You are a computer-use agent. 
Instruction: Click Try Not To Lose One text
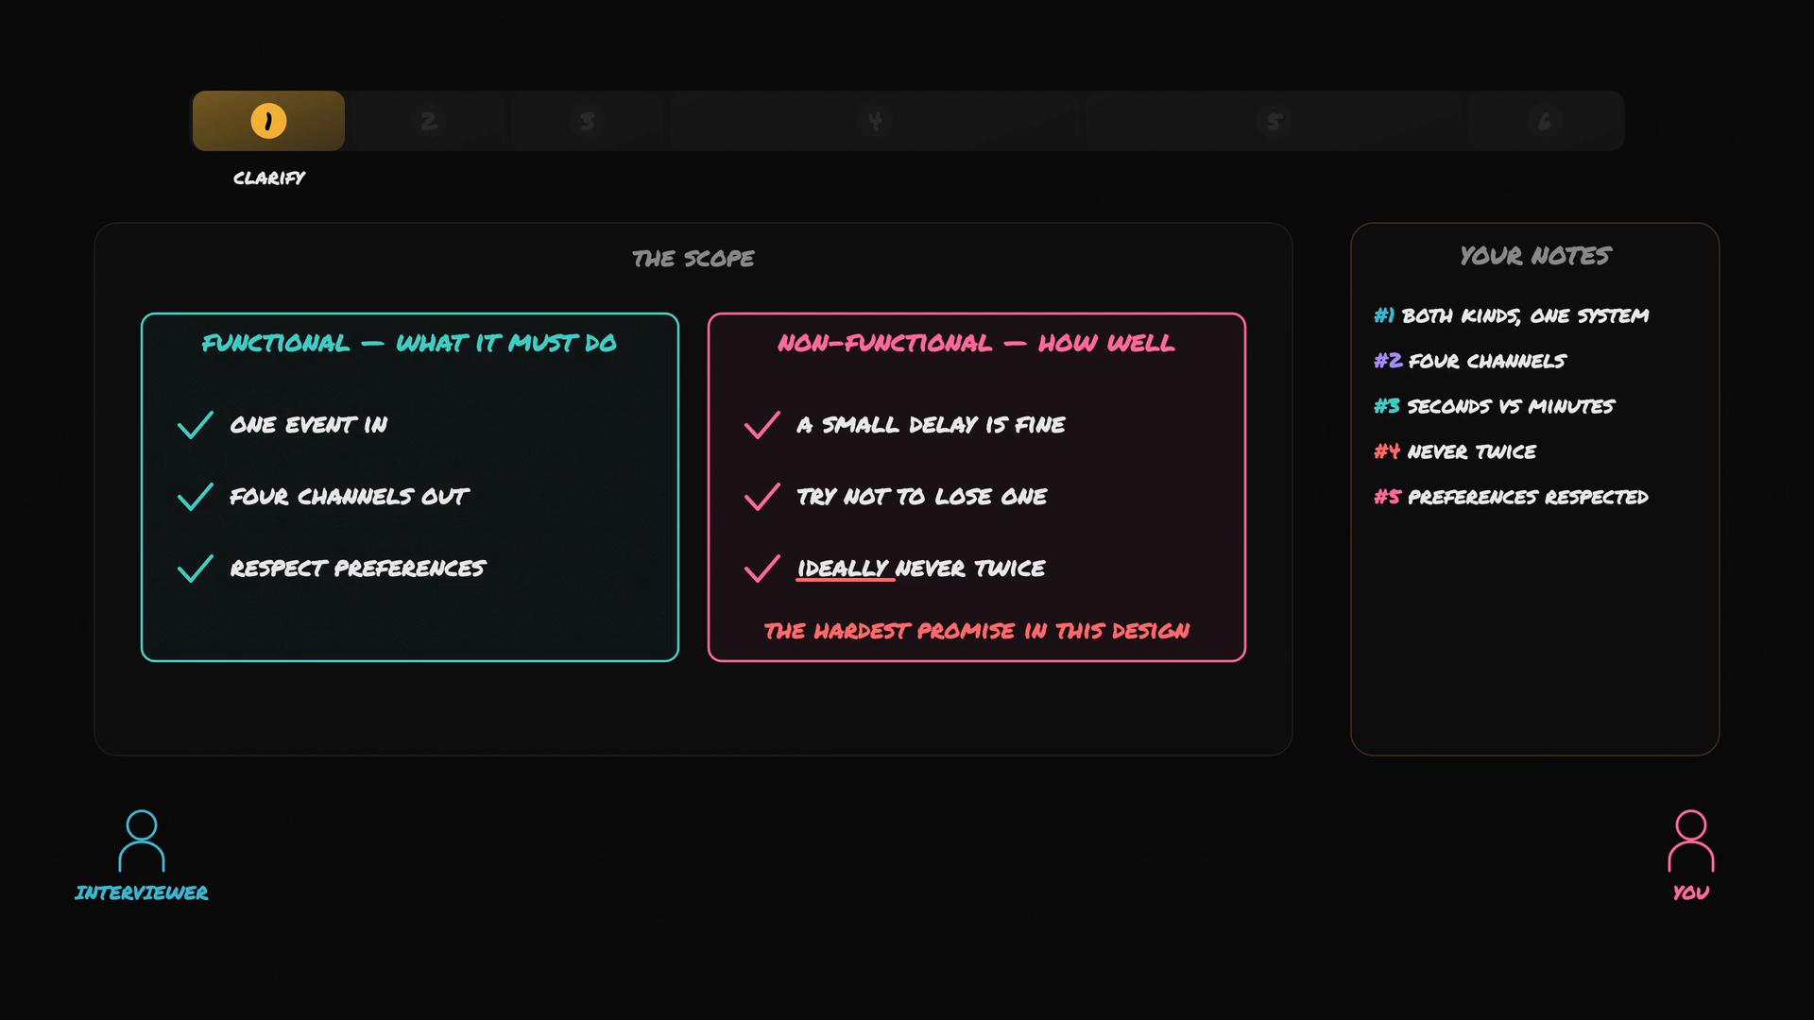(x=922, y=497)
